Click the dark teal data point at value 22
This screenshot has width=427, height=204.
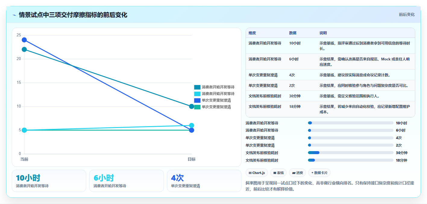24,49
